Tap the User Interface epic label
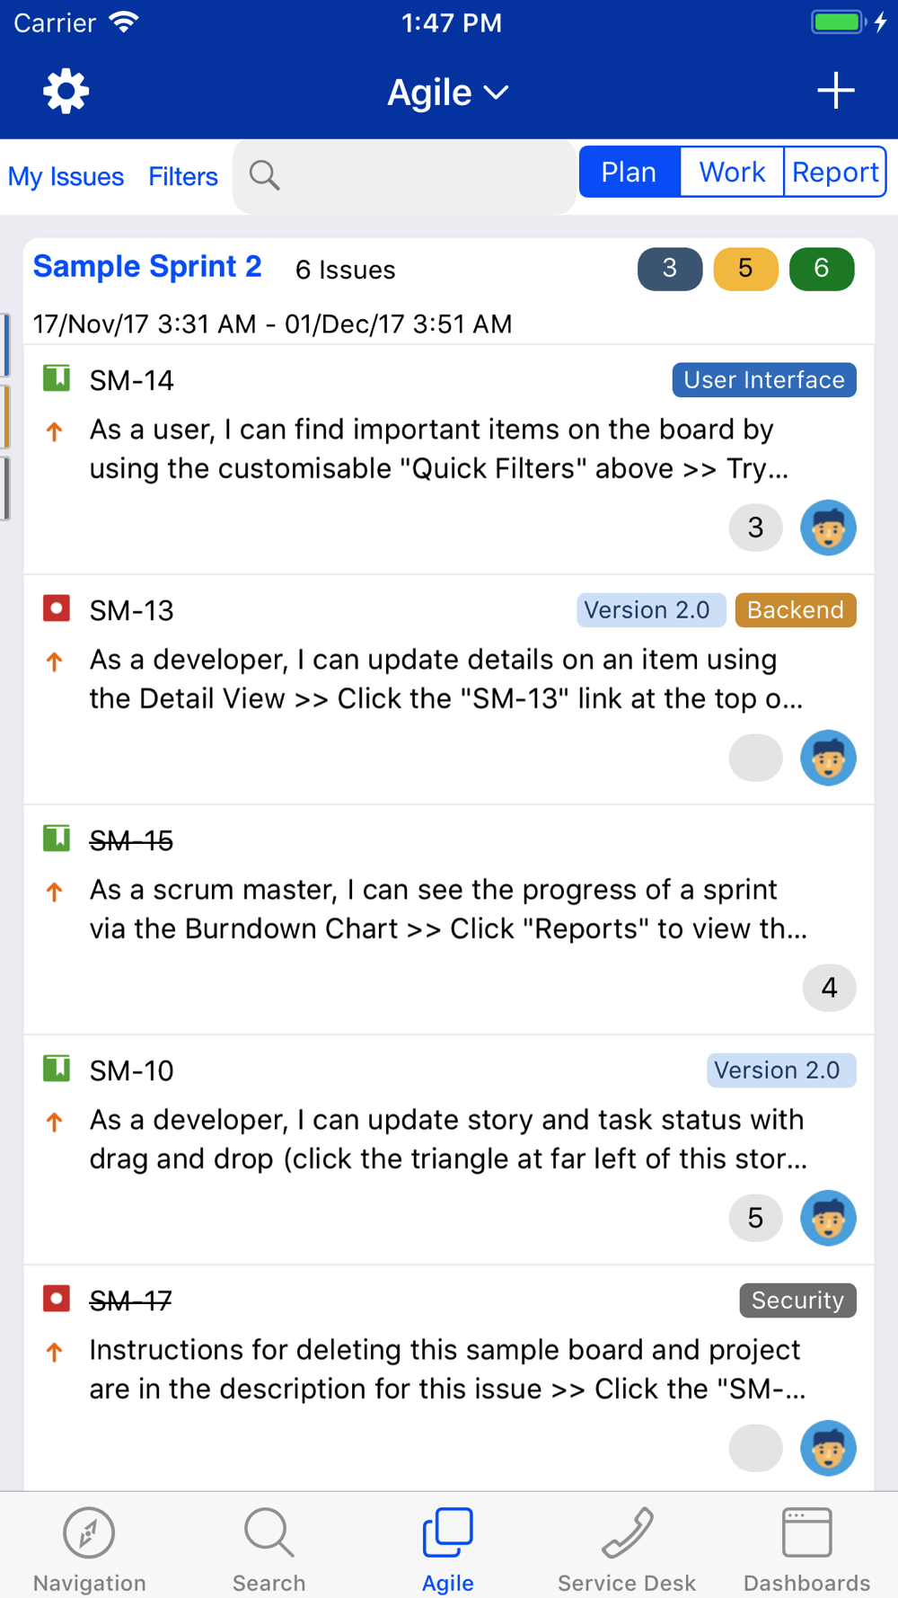The image size is (898, 1598). click(x=764, y=380)
